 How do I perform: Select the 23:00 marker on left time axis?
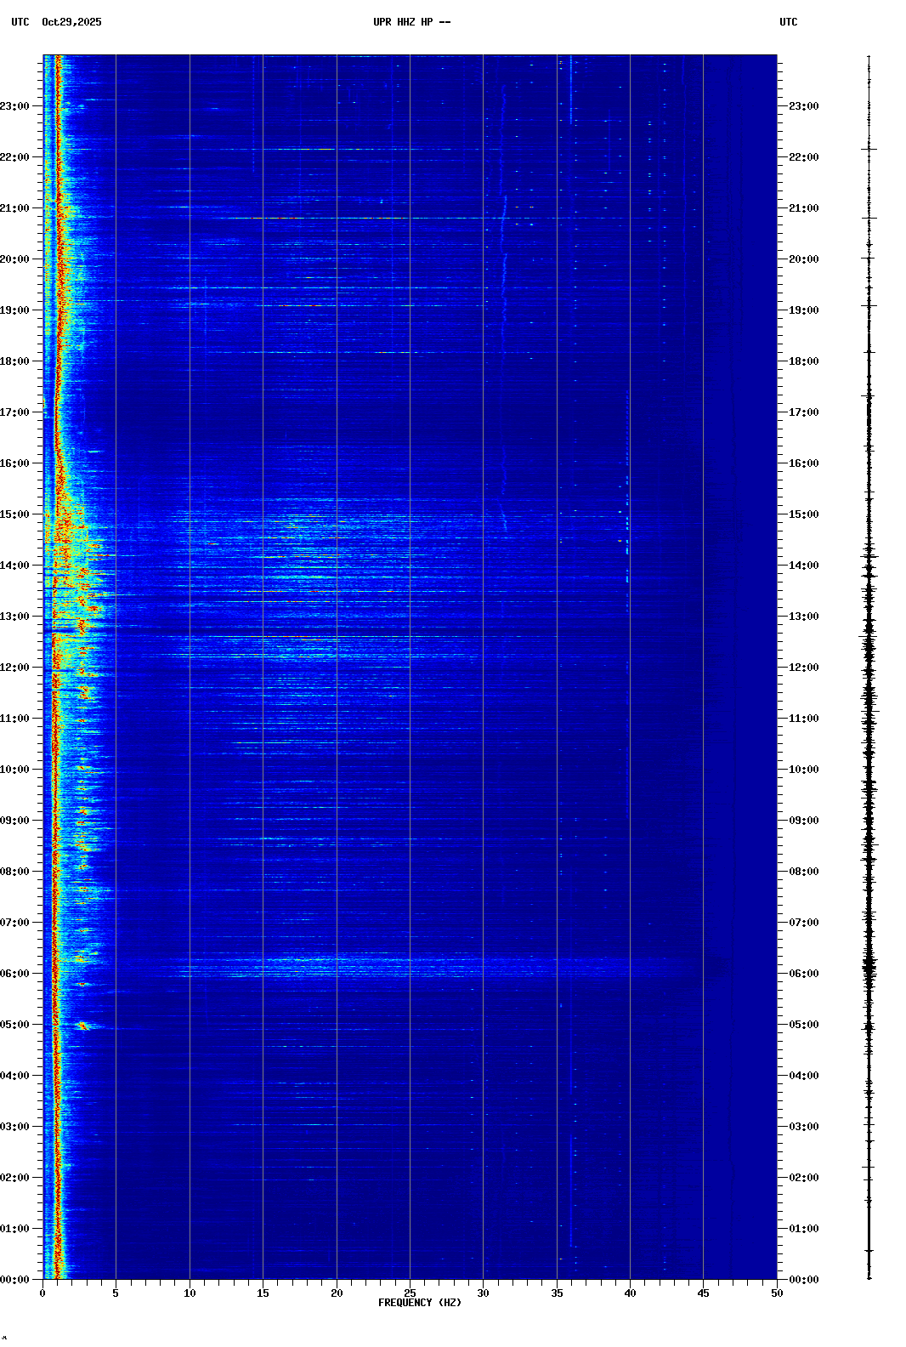[x=15, y=106]
